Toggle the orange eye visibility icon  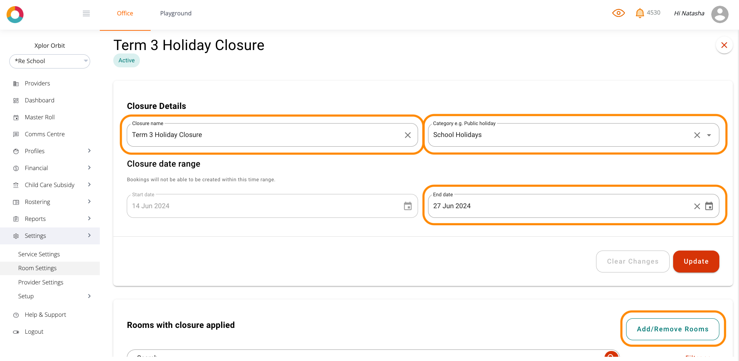618,13
